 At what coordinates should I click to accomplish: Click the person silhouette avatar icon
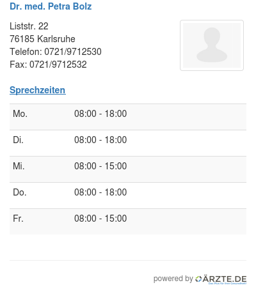coord(212,45)
